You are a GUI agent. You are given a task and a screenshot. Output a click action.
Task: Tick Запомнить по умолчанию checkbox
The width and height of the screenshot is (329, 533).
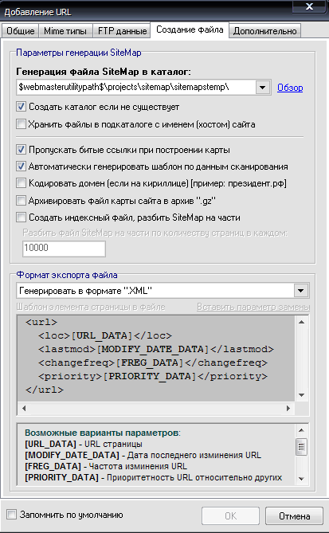[12, 515]
